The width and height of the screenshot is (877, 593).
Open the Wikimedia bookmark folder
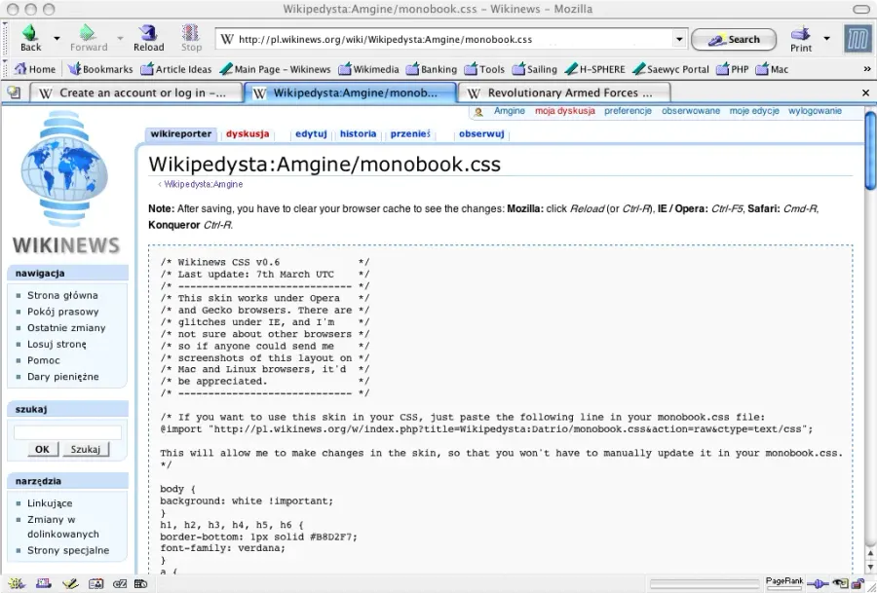pyautogui.click(x=368, y=69)
